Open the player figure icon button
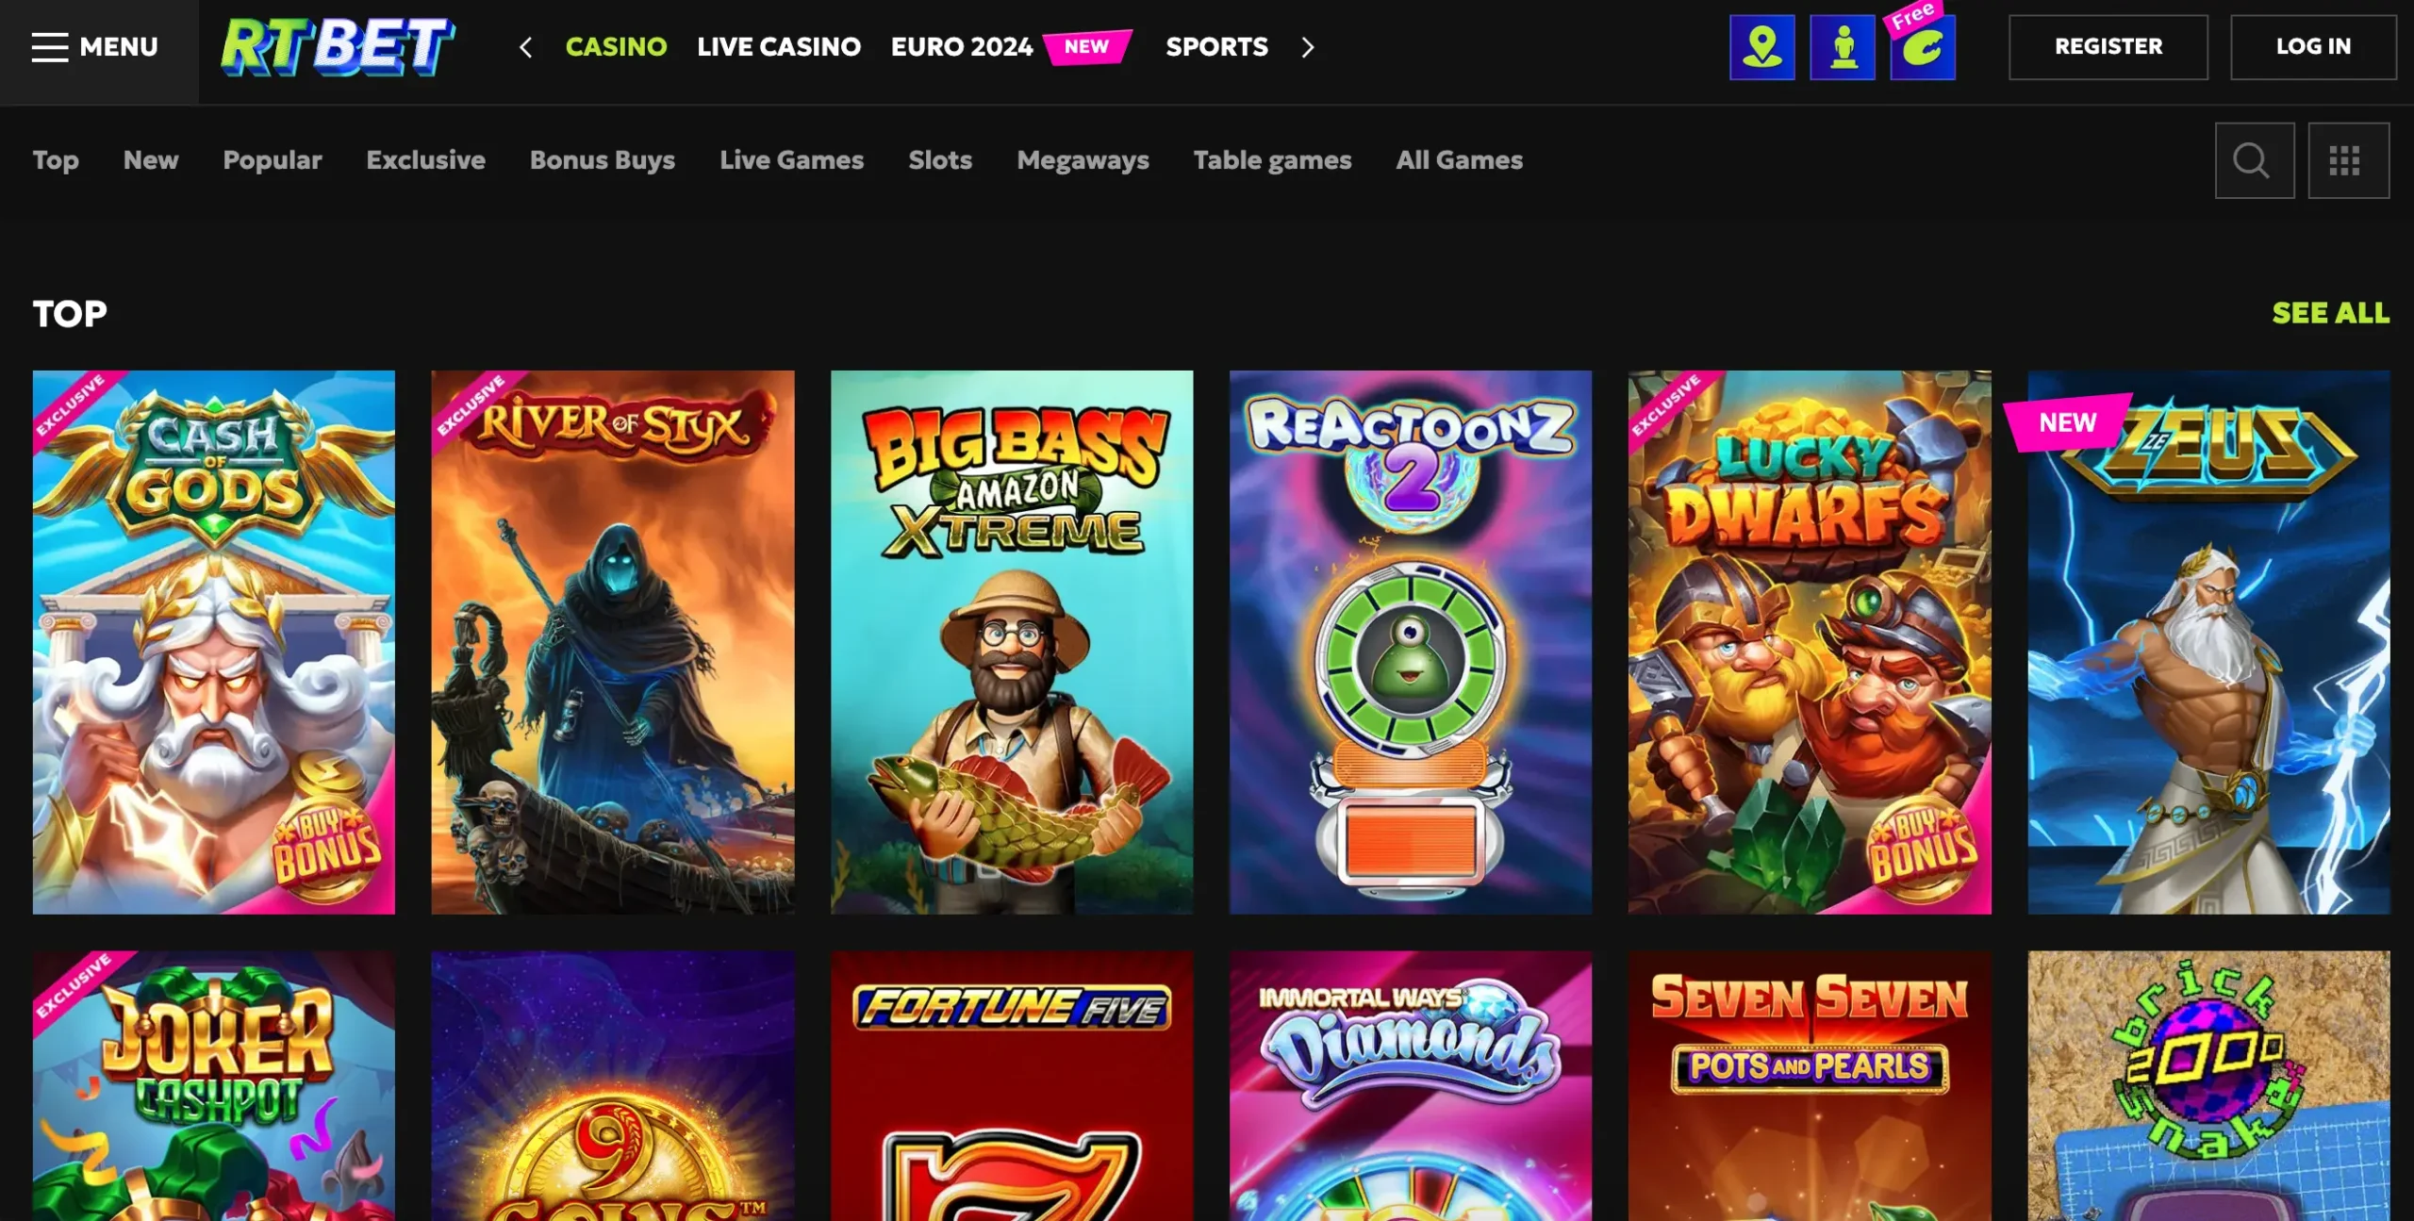Screen dimensions: 2414x1221 coord(1843,47)
